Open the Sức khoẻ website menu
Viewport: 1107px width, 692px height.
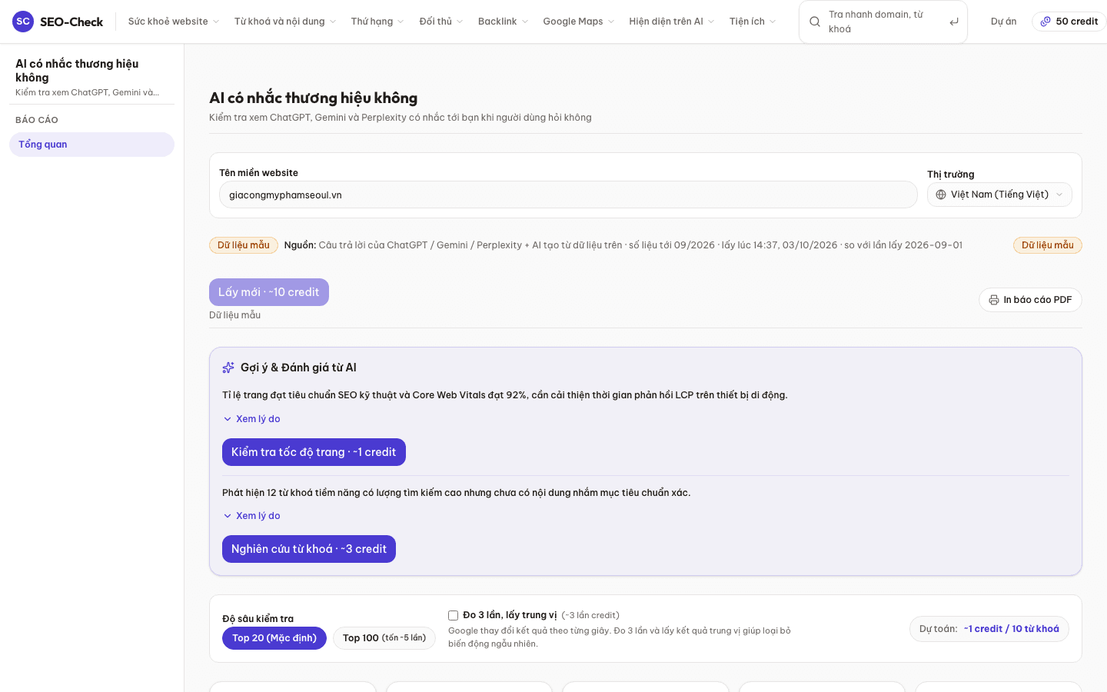[174, 22]
